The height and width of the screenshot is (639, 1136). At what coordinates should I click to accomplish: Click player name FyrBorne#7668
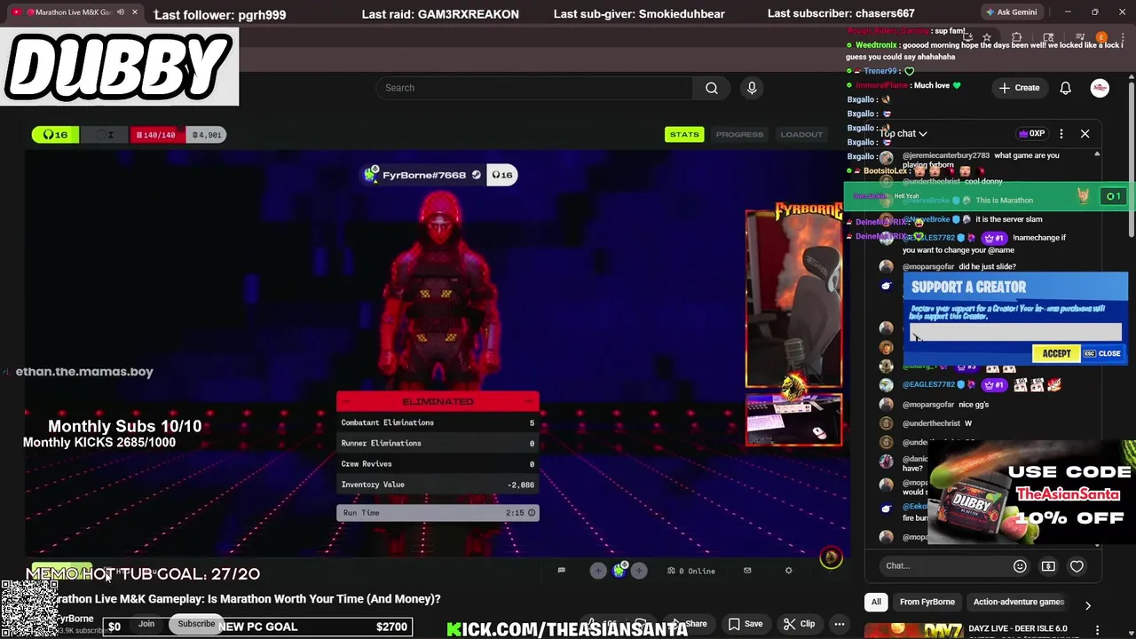(x=423, y=175)
